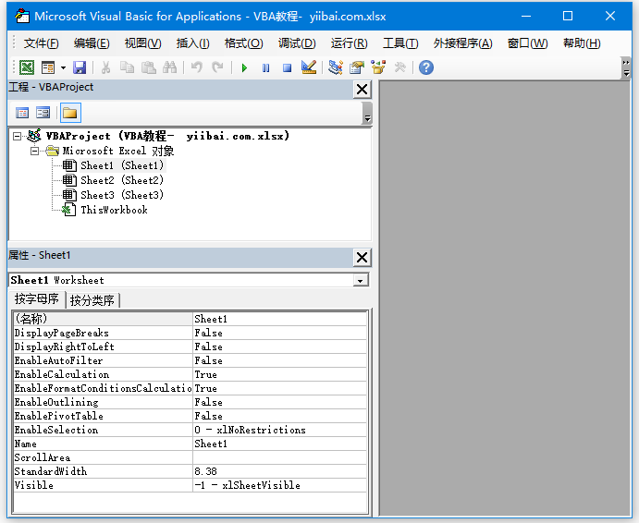Screen dimensions: 639x523
Task: Select the EnablePivotTable property row
Action: [x=190, y=416]
